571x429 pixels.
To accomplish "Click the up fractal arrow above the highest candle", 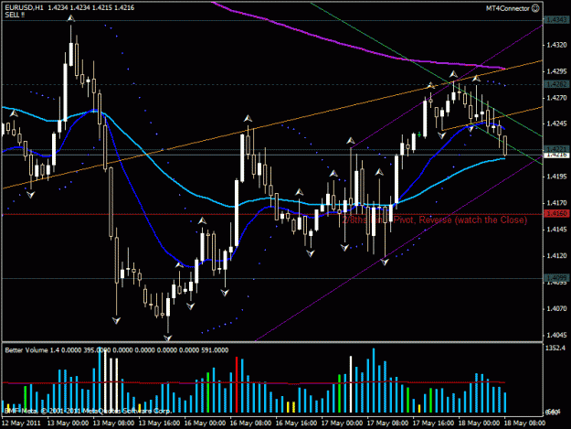I will coord(70,18).
